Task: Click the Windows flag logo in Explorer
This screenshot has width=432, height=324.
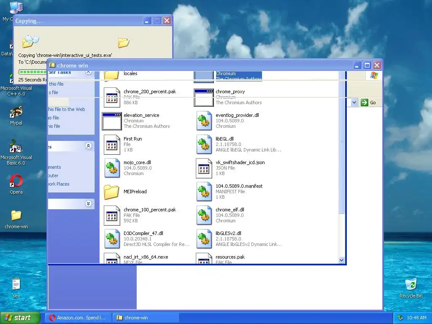Action: [374, 75]
